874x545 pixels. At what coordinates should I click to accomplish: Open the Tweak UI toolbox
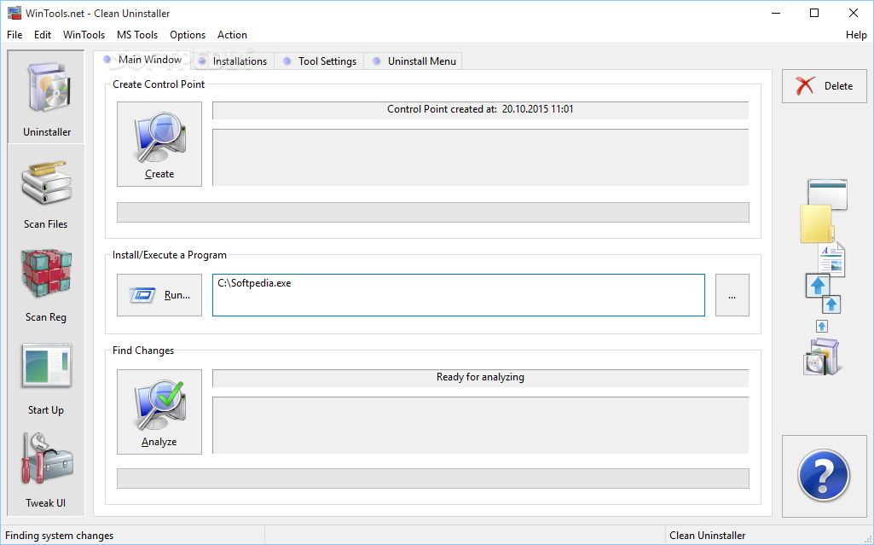(46, 472)
